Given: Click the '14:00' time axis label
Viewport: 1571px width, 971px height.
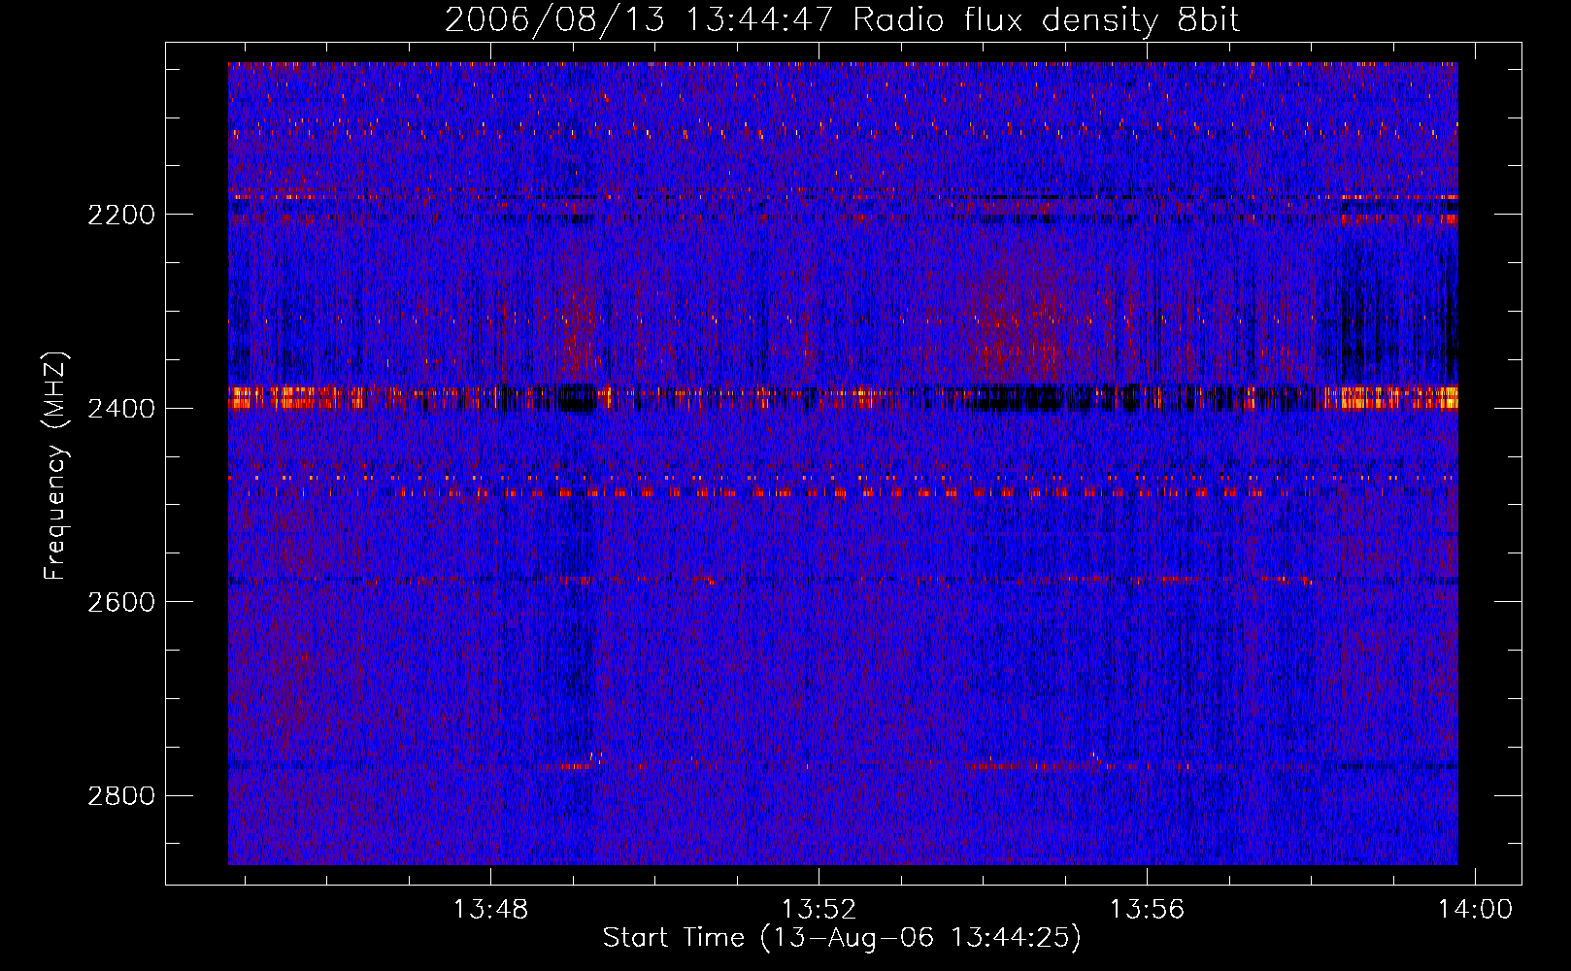Looking at the screenshot, I should [1475, 910].
